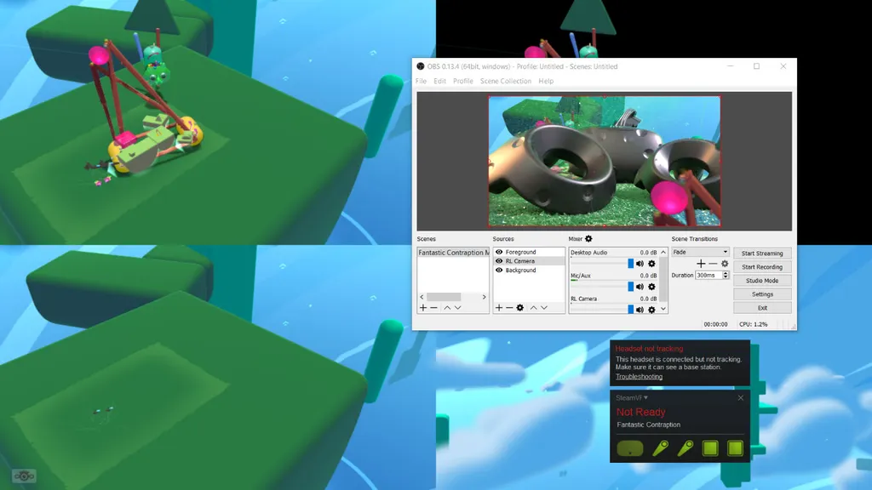
Task: Open the Profile menu
Action: (463, 81)
